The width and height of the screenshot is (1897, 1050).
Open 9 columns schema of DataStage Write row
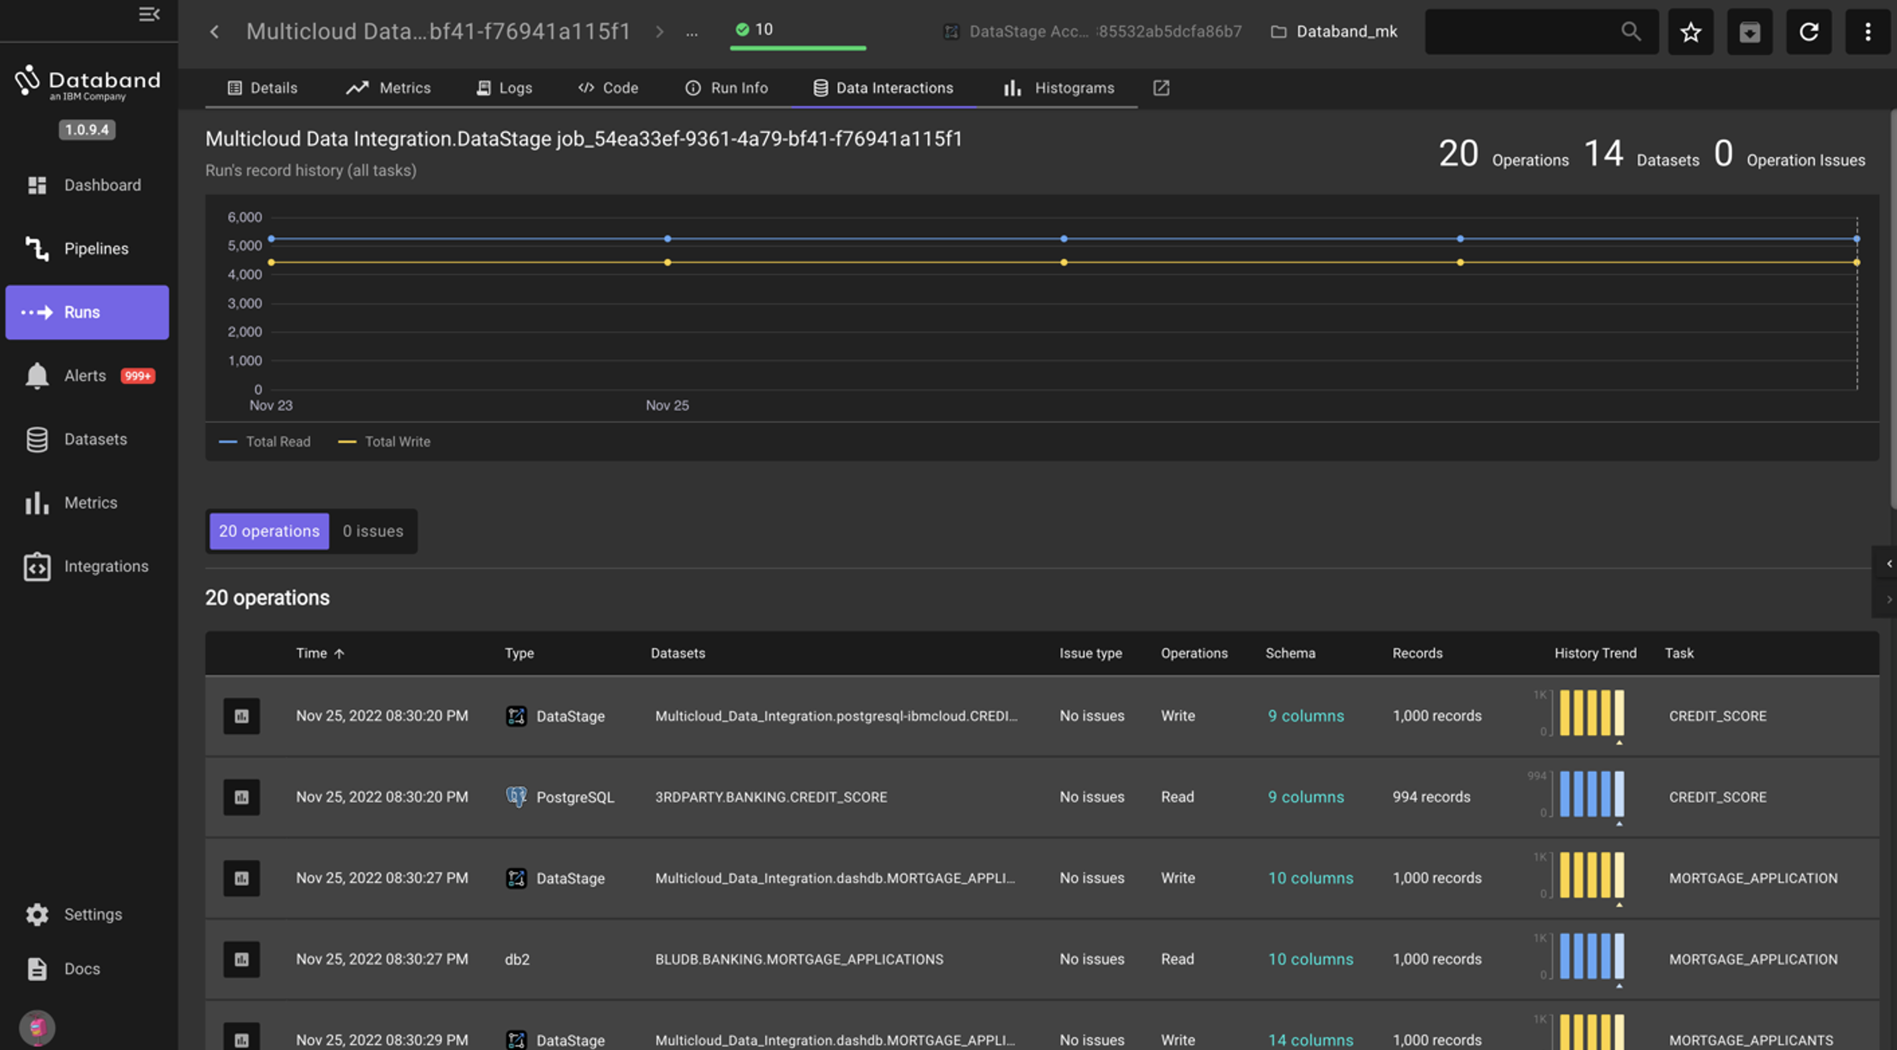(x=1306, y=716)
